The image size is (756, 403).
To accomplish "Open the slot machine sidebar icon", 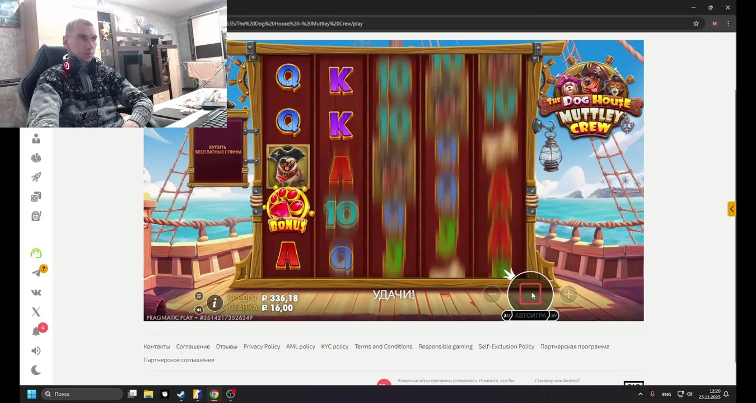I will [36, 216].
